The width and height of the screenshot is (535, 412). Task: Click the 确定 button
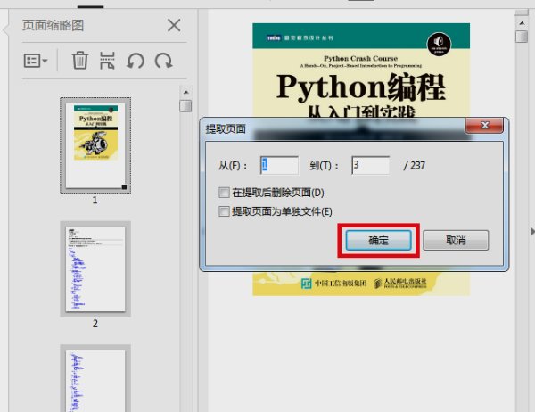[378, 240]
